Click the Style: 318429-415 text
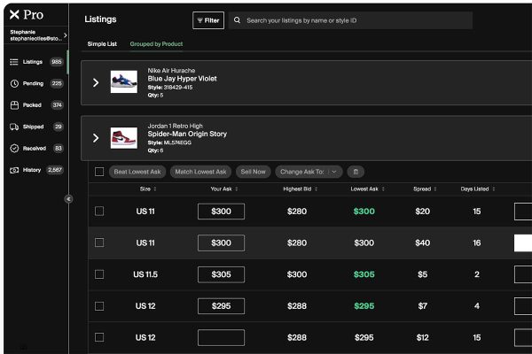532x354 pixels. point(170,88)
